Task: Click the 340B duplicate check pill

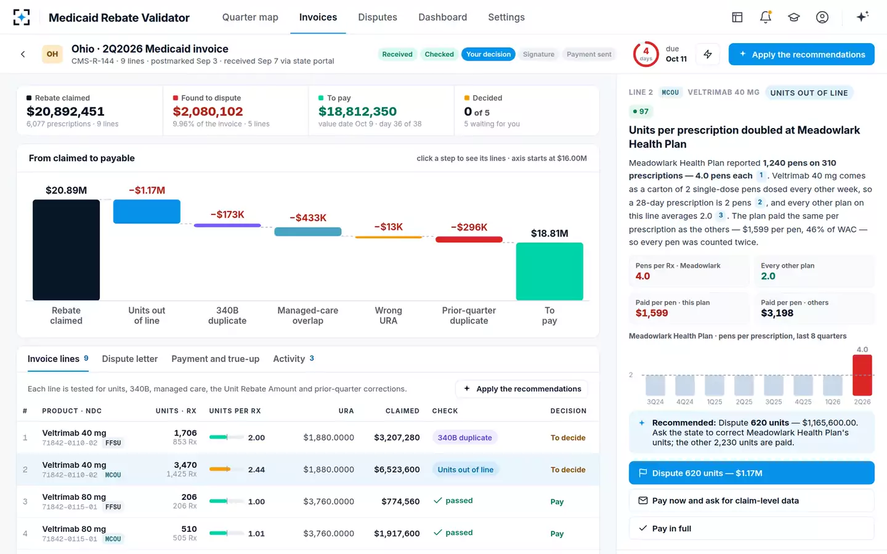Action: [464, 438]
